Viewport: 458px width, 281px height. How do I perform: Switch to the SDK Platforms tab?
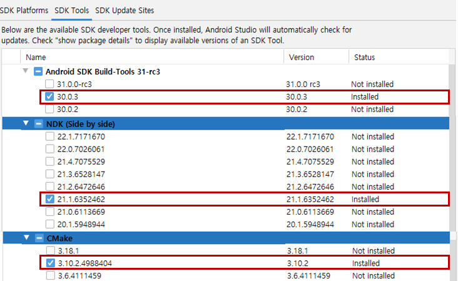pos(24,11)
